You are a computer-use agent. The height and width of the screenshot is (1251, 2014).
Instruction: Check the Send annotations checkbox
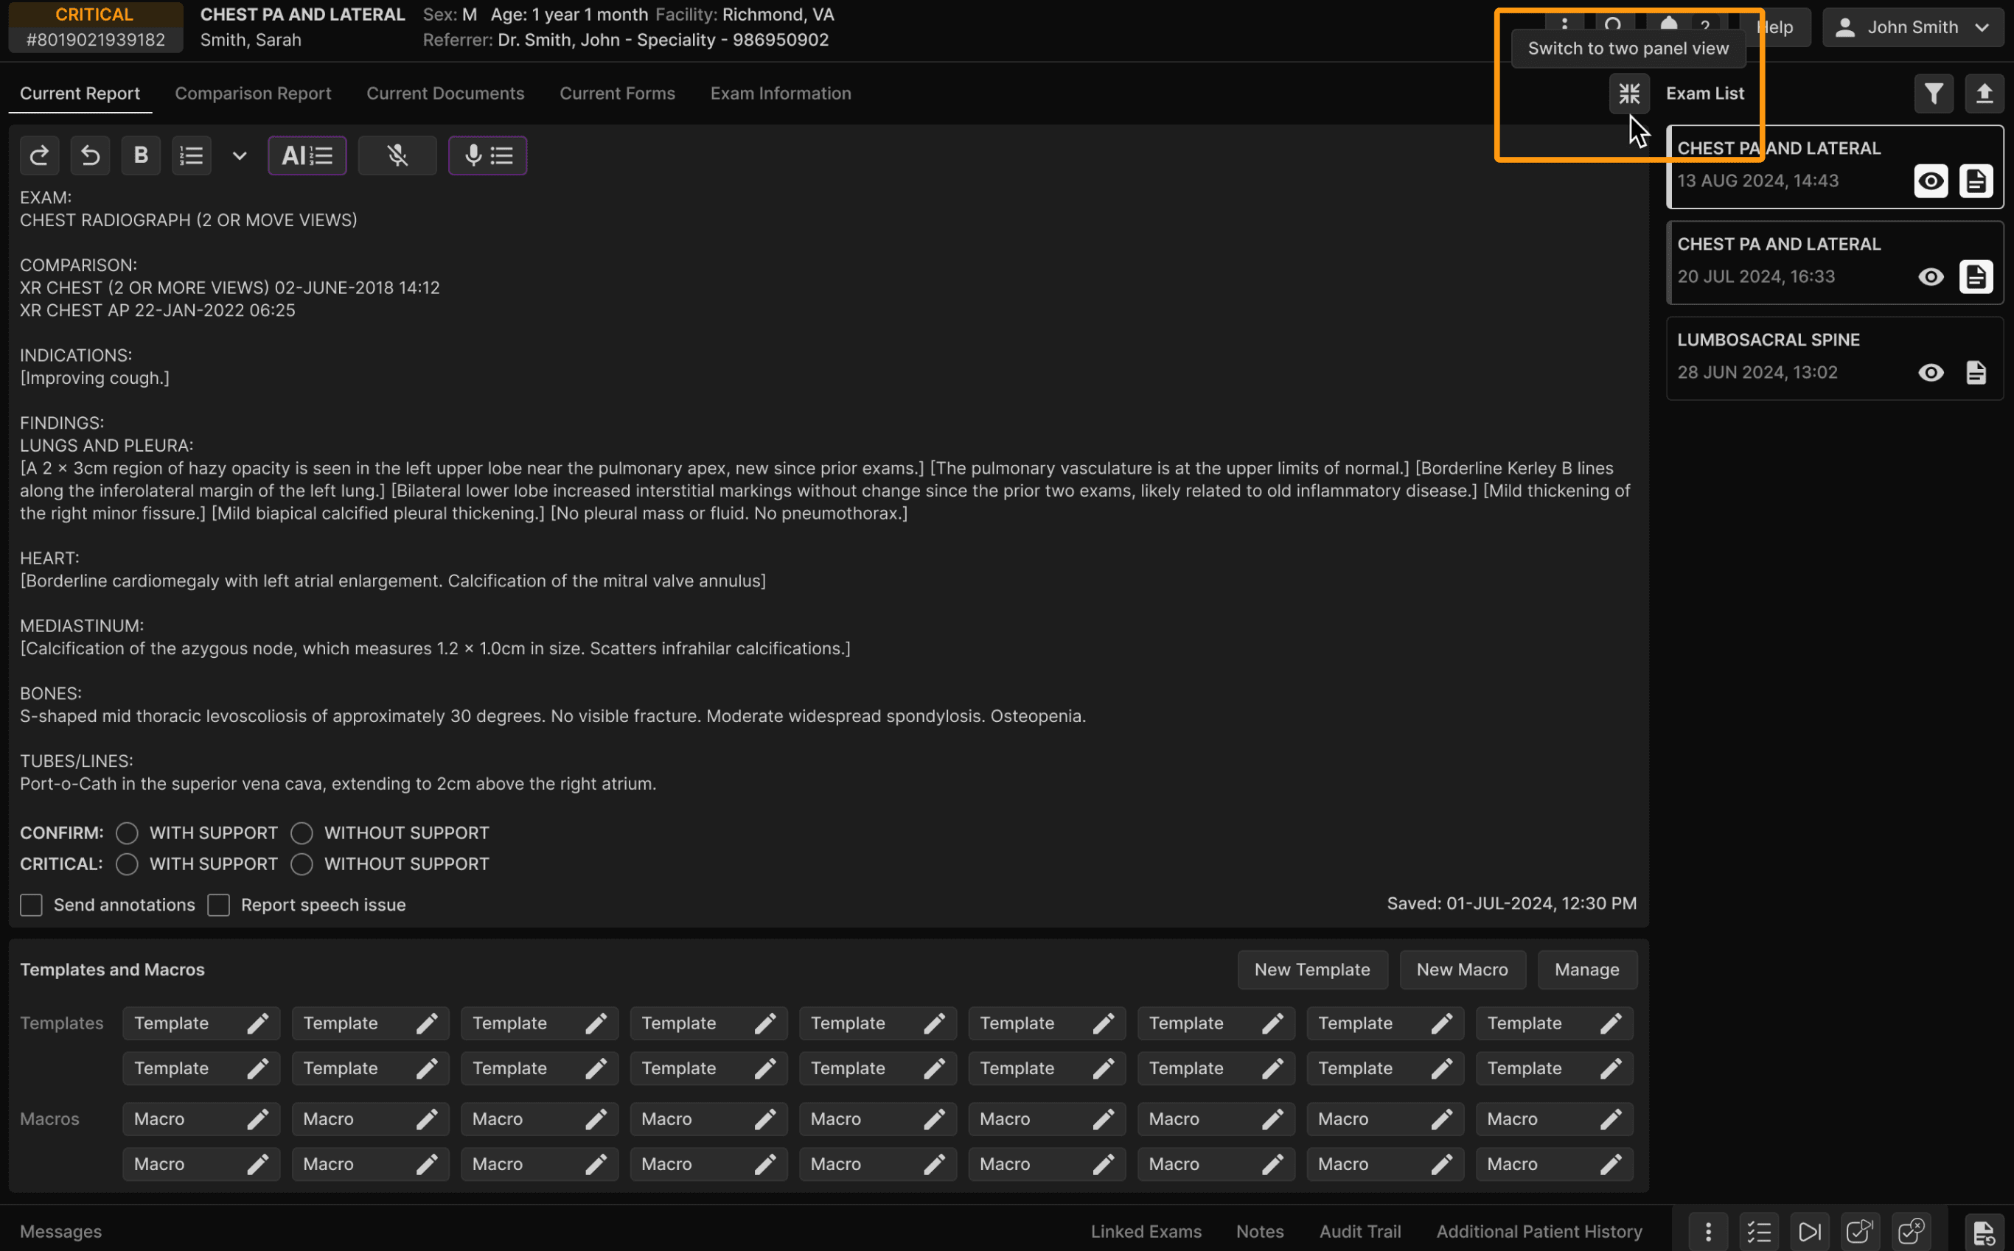(x=32, y=905)
